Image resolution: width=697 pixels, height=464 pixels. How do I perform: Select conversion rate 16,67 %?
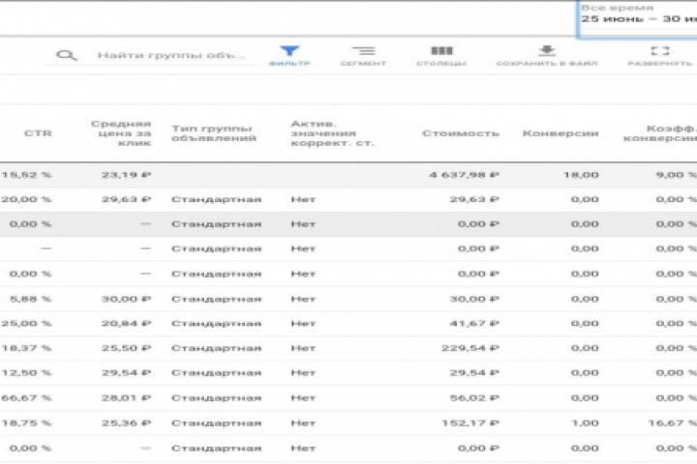pos(673,422)
